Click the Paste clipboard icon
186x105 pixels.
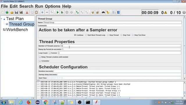[x=36, y=12]
